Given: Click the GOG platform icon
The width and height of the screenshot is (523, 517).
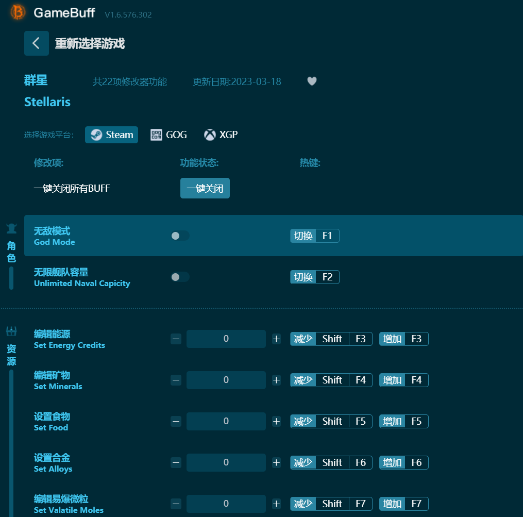Looking at the screenshot, I should 156,135.
